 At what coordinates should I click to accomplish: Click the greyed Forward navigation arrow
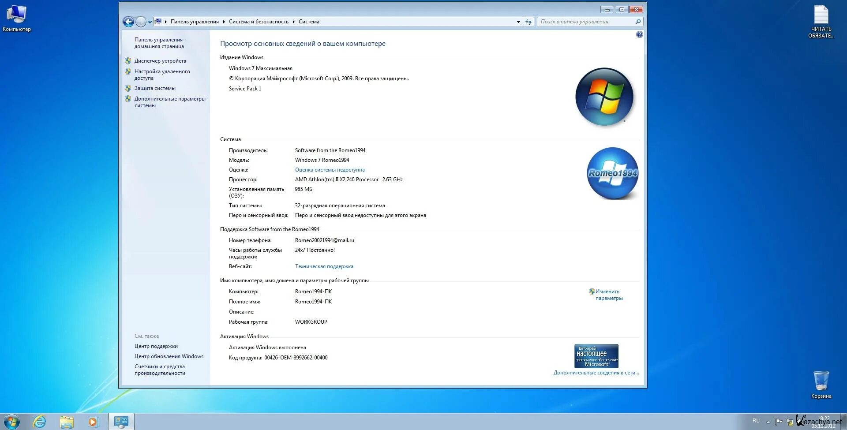(x=141, y=22)
